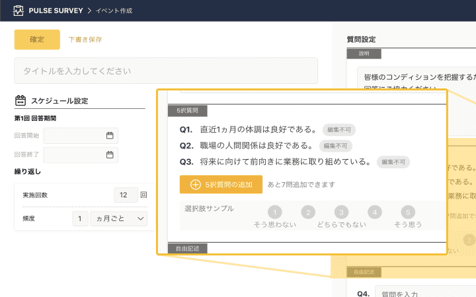The image size is (476, 297).
Task: Select sample choice 2 circle
Action: tap(308, 213)
